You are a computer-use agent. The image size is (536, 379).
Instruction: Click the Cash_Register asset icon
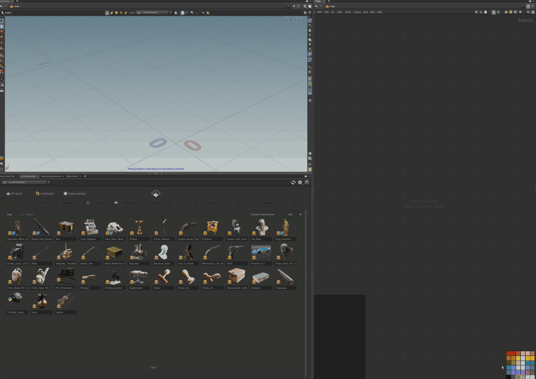coord(91,228)
